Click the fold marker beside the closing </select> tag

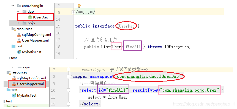[x=68, y=104]
